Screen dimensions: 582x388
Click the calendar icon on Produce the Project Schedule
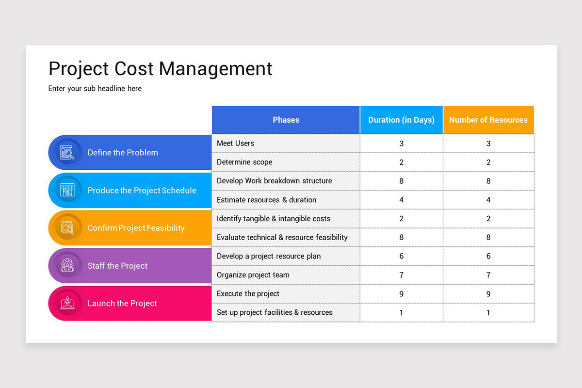coord(68,190)
